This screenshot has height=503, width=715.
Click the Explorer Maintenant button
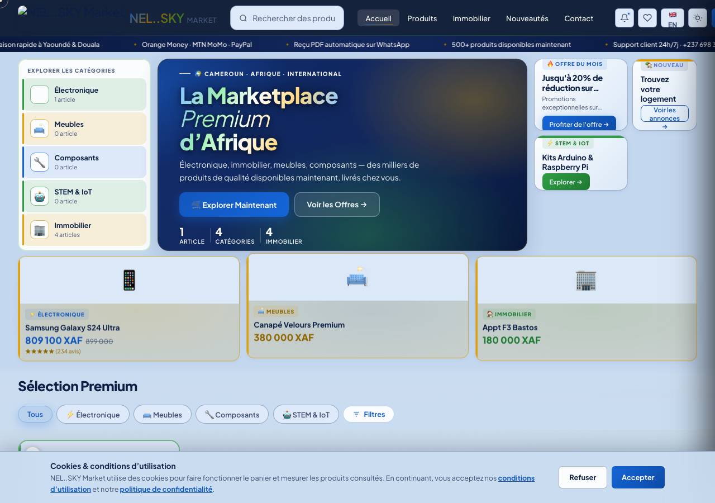[x=234, y=205]
